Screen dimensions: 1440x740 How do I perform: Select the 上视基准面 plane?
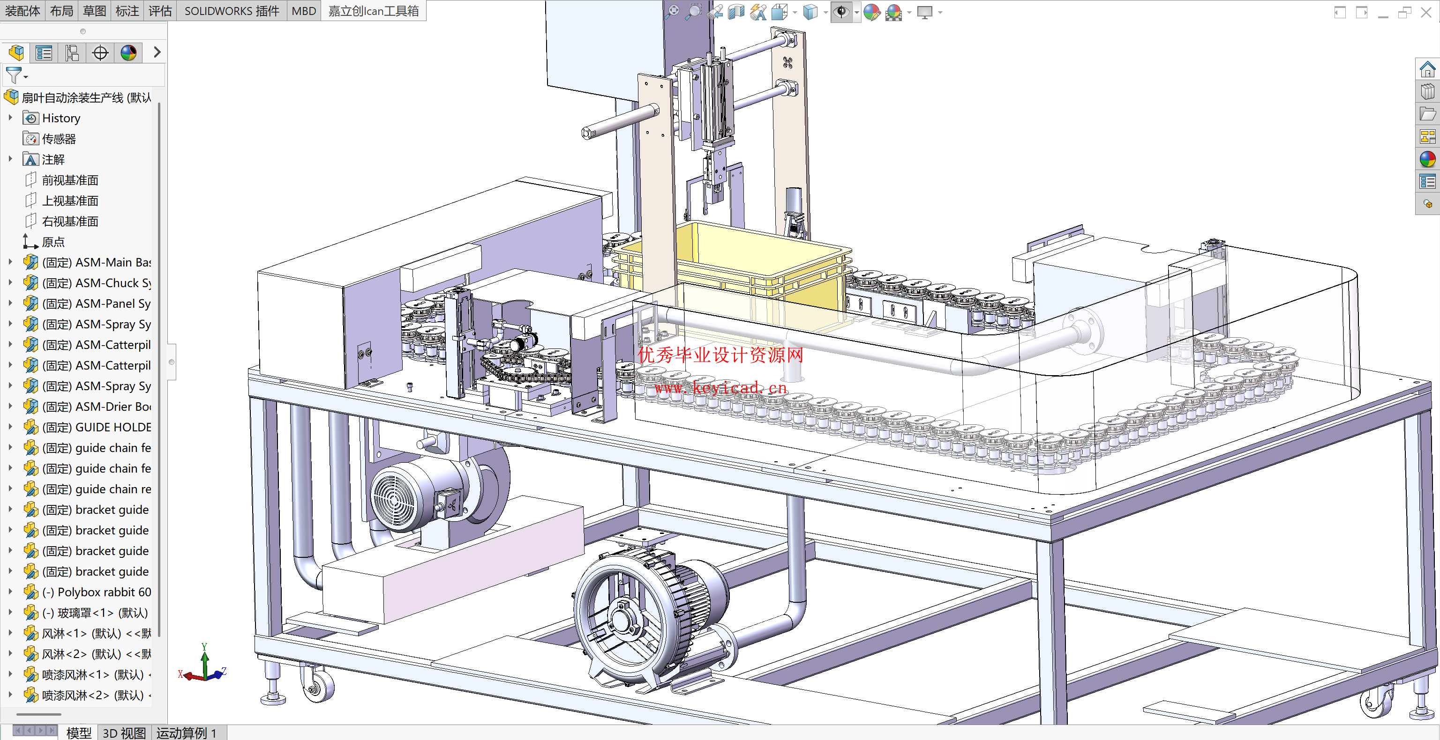61,200
